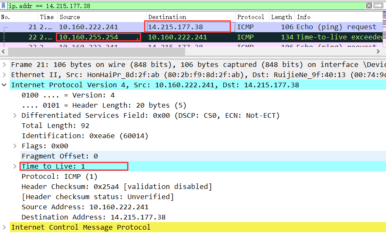Click length 106 cell of packet 21
The width and height of the screenshot is (386, 236).
[x=287, y=27]
